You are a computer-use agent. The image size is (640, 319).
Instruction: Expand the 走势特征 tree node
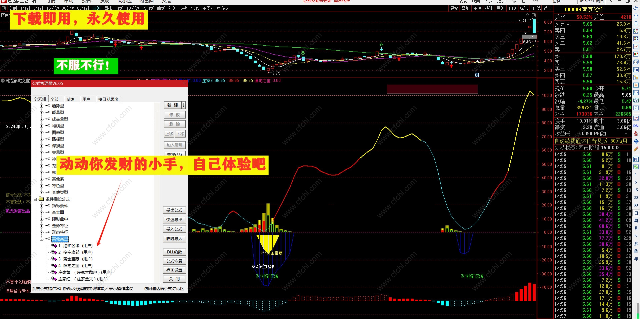pos(41,226)
